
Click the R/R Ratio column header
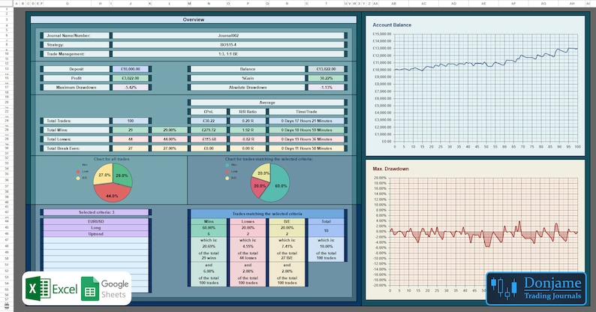pyautogui.click(x=248, y=112)
